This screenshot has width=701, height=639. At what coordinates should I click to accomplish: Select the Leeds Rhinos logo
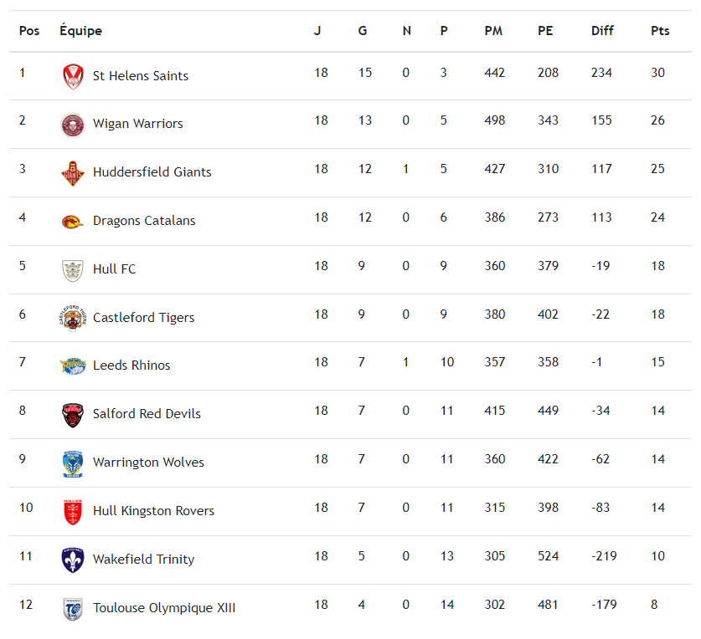tap(73, 366)
